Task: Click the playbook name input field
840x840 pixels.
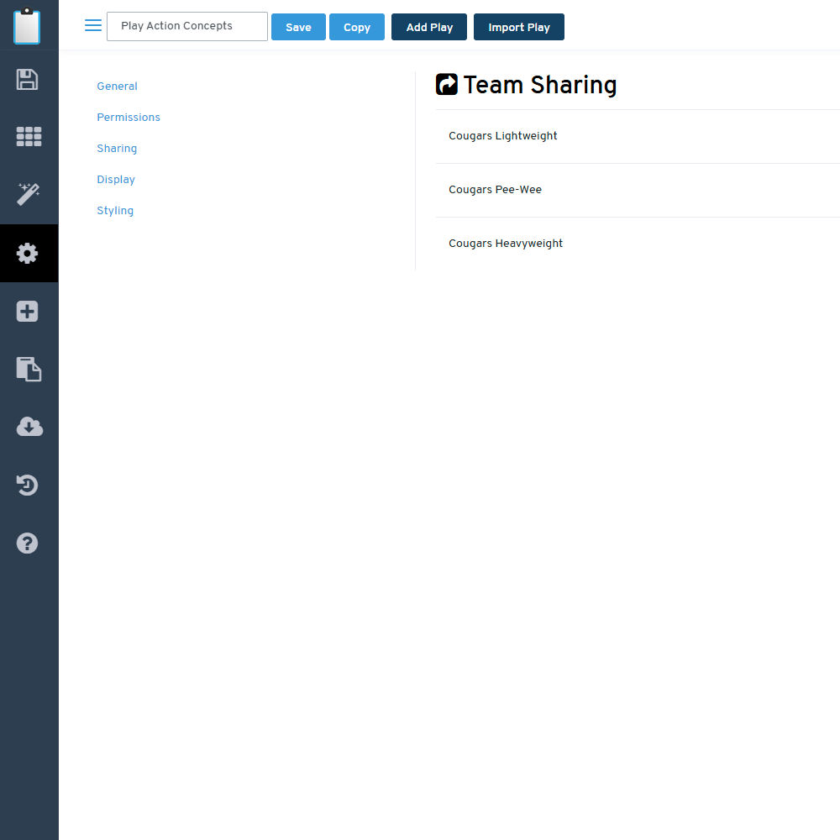Action: click(x=187, y=26)
